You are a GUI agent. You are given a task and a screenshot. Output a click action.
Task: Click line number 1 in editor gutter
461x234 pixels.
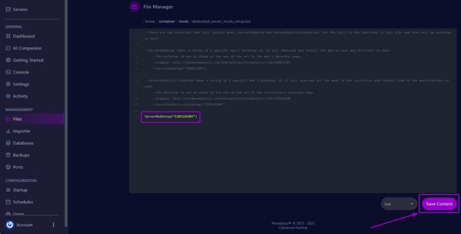[x=137, y=33]
